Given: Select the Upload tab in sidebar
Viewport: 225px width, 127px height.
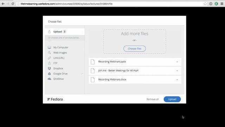Looking at the screenshot, I should 65,31.
